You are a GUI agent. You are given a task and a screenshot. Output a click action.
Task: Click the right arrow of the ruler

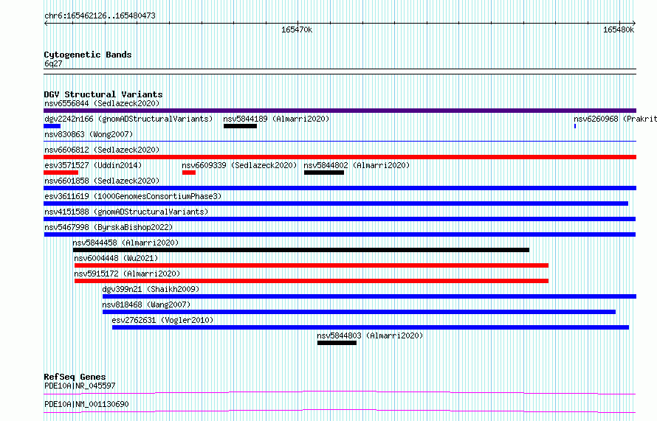(634, 24)
